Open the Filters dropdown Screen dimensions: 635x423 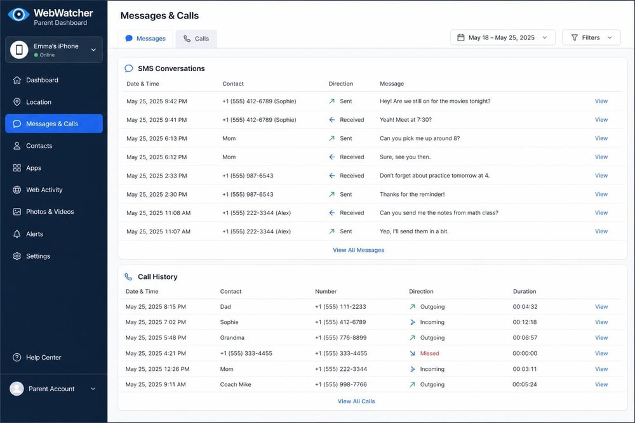click(x=591, y=37)
